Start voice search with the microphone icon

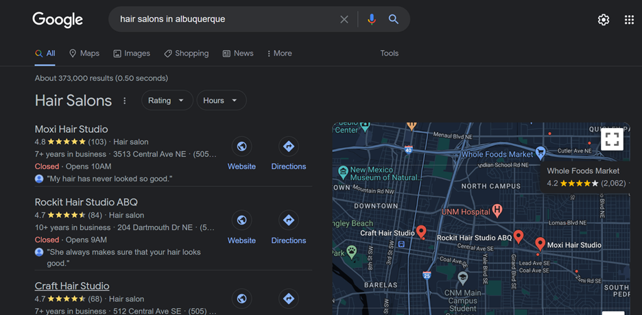[371, 19]
